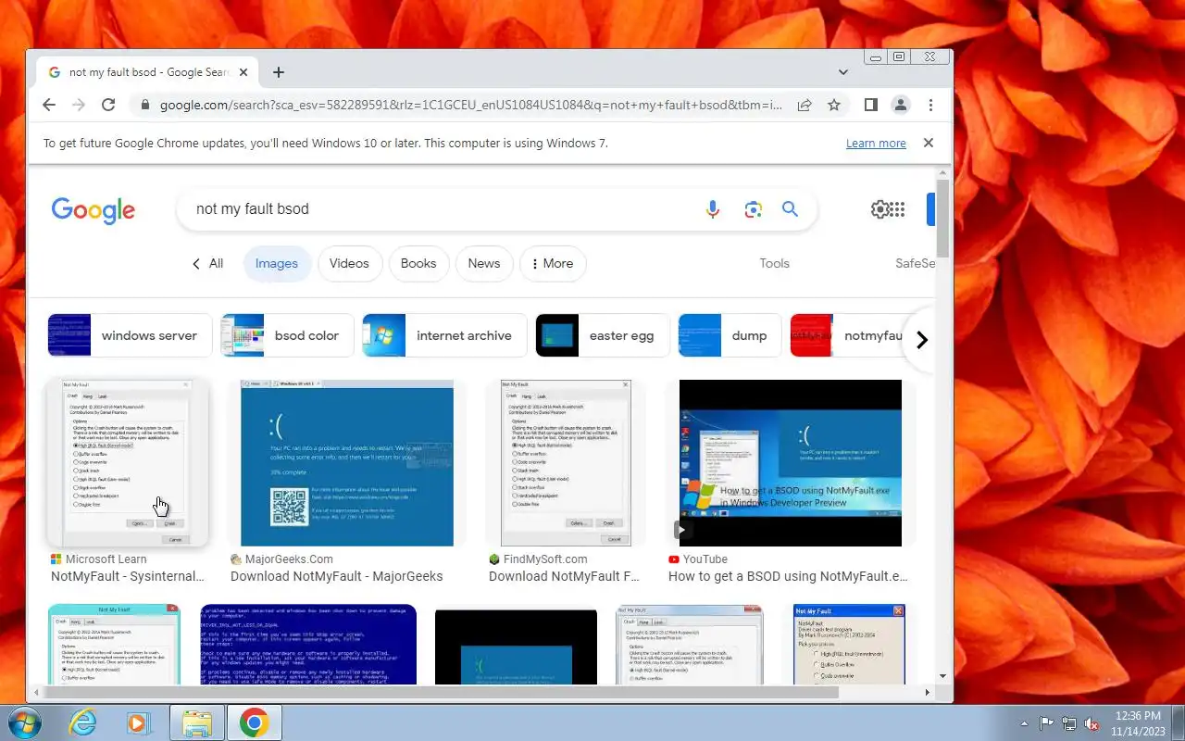Switch to the News tab
This screenshot has height=741, width=1185.
click(484, 263)
